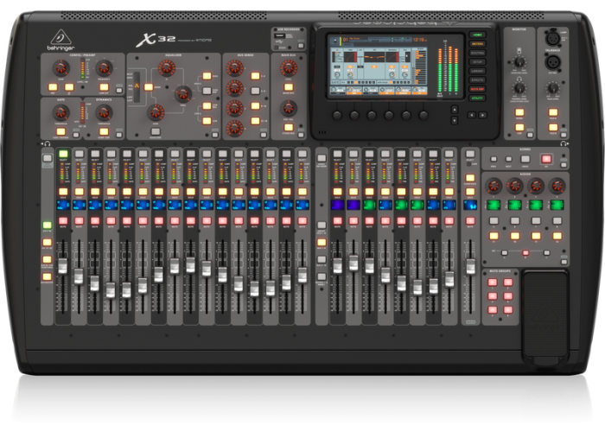605x432 pixels.
Task: Mute the Main channel
Action: (x=470, y=220)
